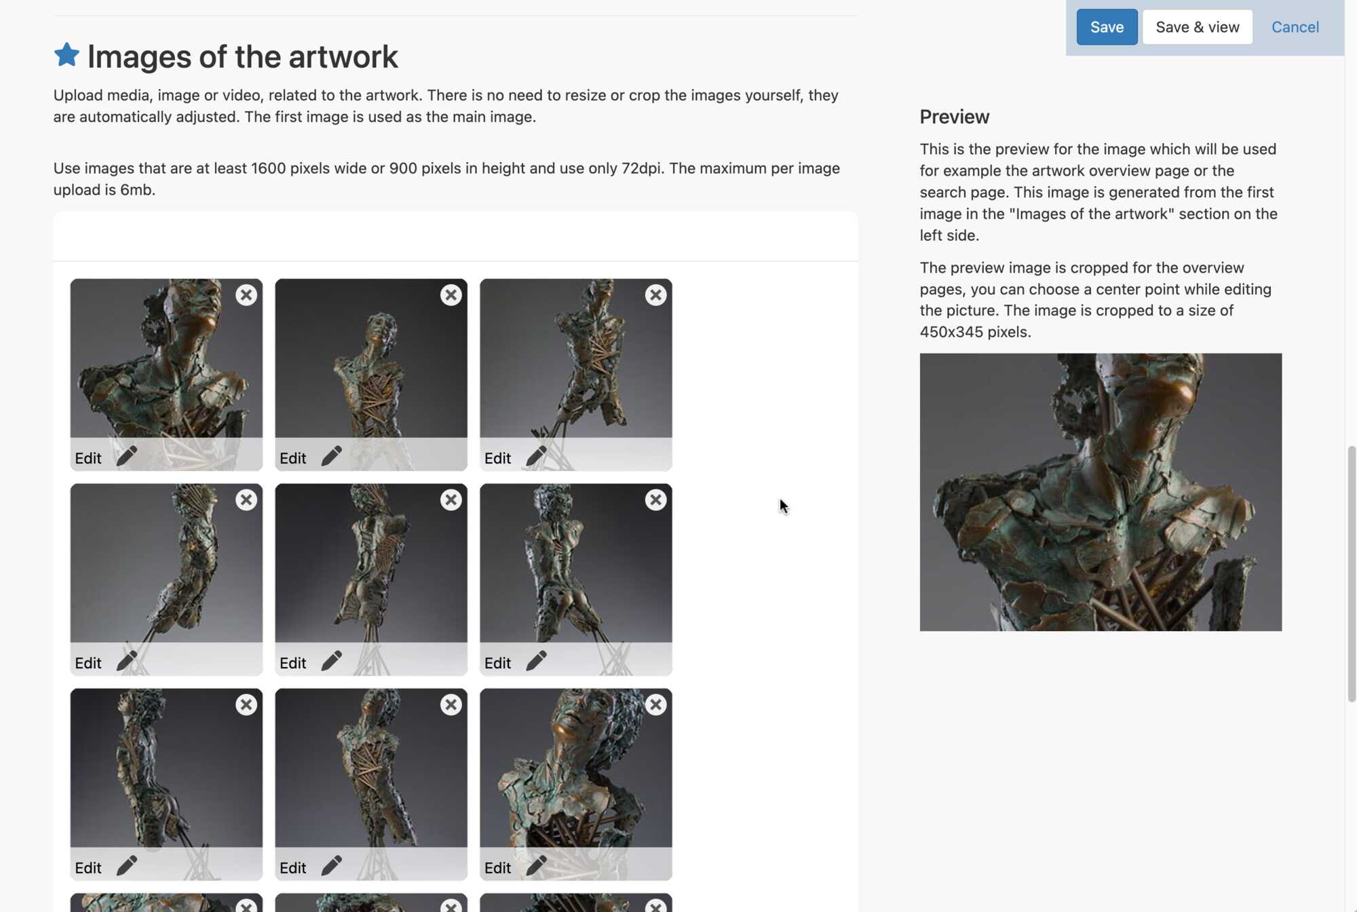Delete the middle image of second row
This screenshot has height=912, width=1357.
[x=451, y=500]
